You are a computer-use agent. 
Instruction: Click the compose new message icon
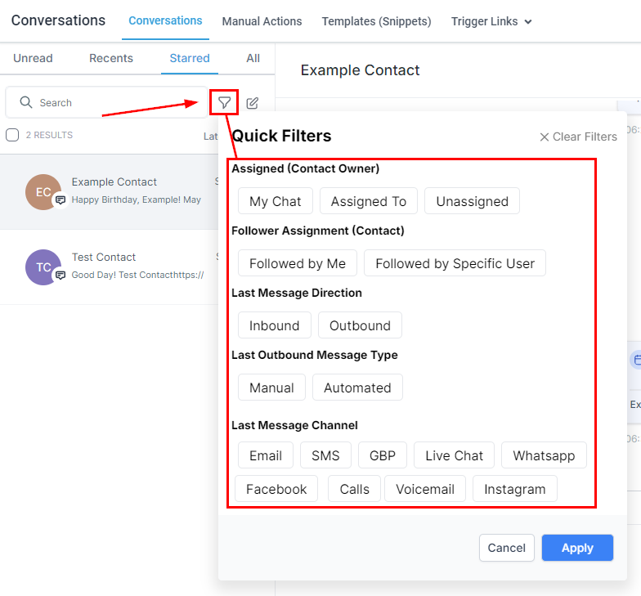(252, 103)
